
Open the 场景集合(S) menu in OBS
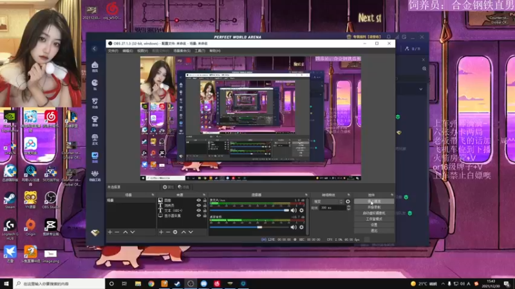pyautogui.click(x=182, y=51)
